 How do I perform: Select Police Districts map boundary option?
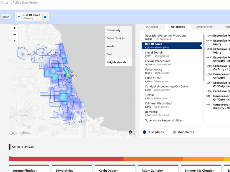(x=116, y=38)
